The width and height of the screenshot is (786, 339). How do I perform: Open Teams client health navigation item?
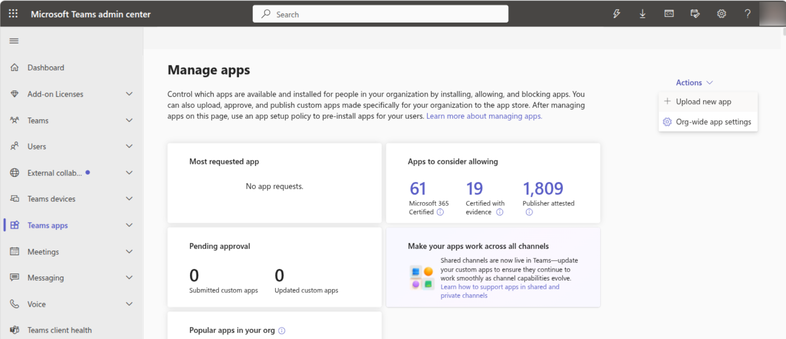coord(59,330)
